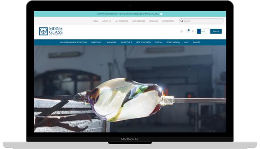Go to the Home link

[x=95, y=21]
